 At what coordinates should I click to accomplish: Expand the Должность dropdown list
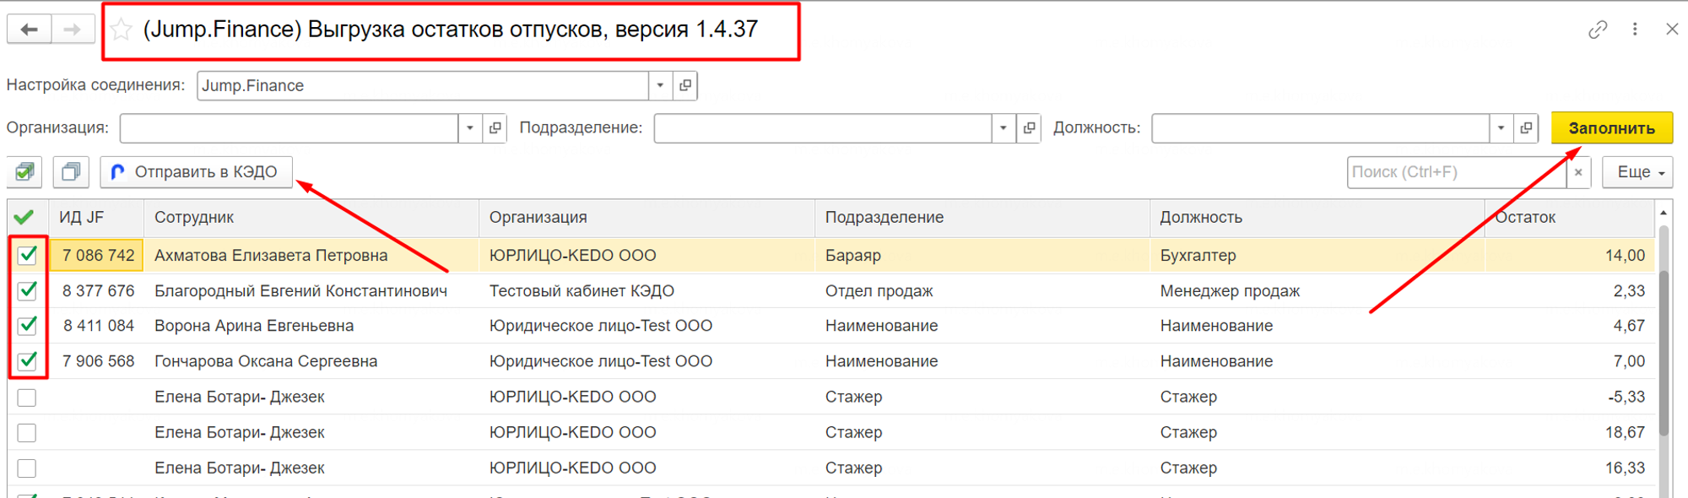pyautogui.click(x=1501, y=128)
